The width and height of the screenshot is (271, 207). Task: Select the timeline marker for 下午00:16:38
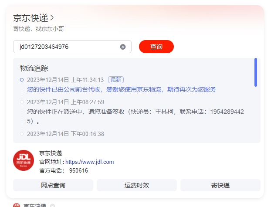pyautogui.click(x=22, y=134)
